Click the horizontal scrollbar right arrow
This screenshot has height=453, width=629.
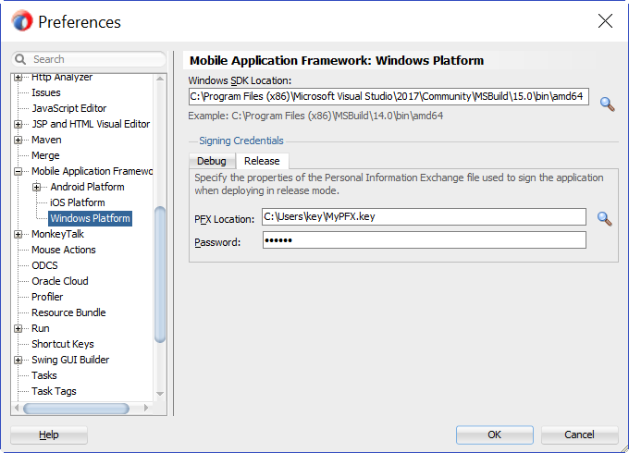tap(146, 408)
